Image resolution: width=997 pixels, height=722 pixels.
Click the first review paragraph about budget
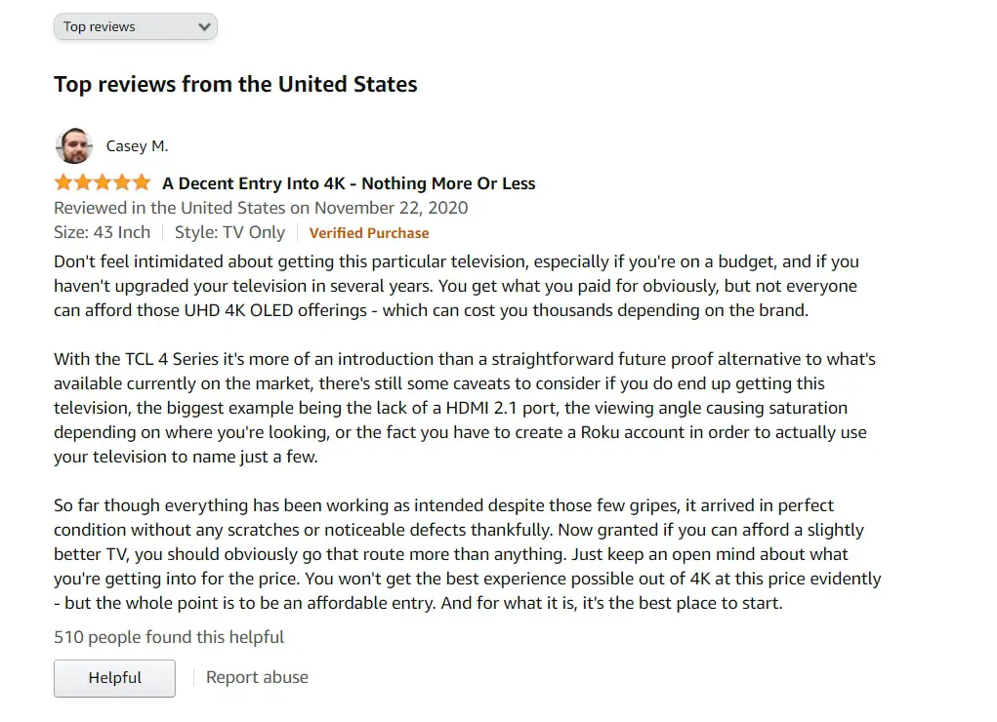pyautogui.click(x=456, y=286)
